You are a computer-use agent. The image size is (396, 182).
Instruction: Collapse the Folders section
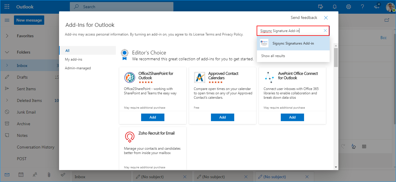(x=7, y=52)
